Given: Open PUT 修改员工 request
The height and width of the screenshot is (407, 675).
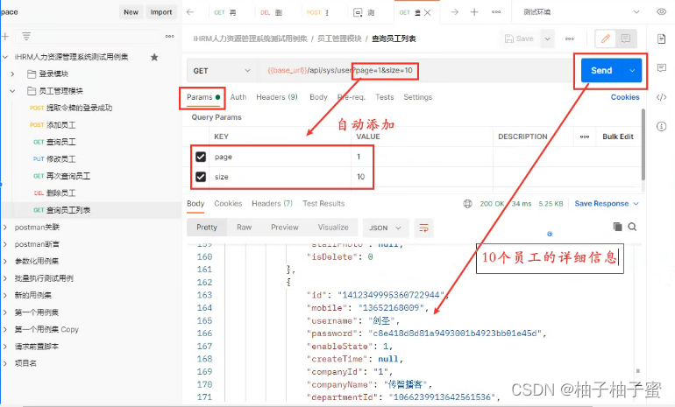Looking at the screenshot, I should [x=54, y=159].
